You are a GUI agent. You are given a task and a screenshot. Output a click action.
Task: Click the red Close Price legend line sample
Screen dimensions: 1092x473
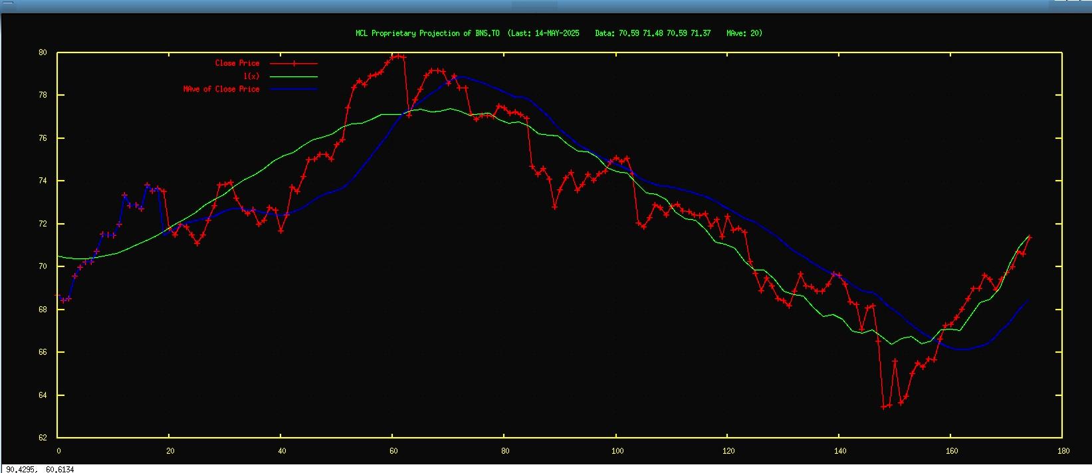(x=294, y=63)
